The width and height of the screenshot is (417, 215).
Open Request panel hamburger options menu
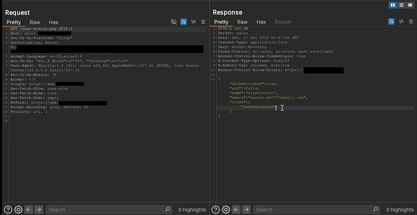tap(203, 22)
